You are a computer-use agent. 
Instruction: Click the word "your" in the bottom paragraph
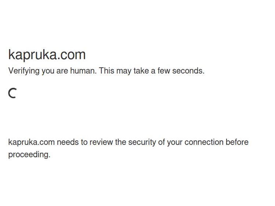click(175, 142)
